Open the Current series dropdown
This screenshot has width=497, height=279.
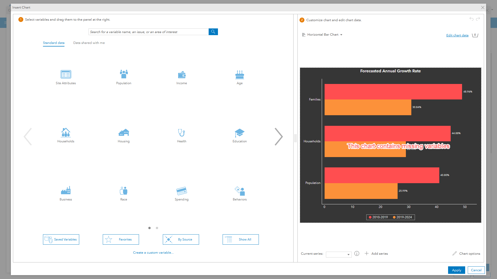click(339, 254)
